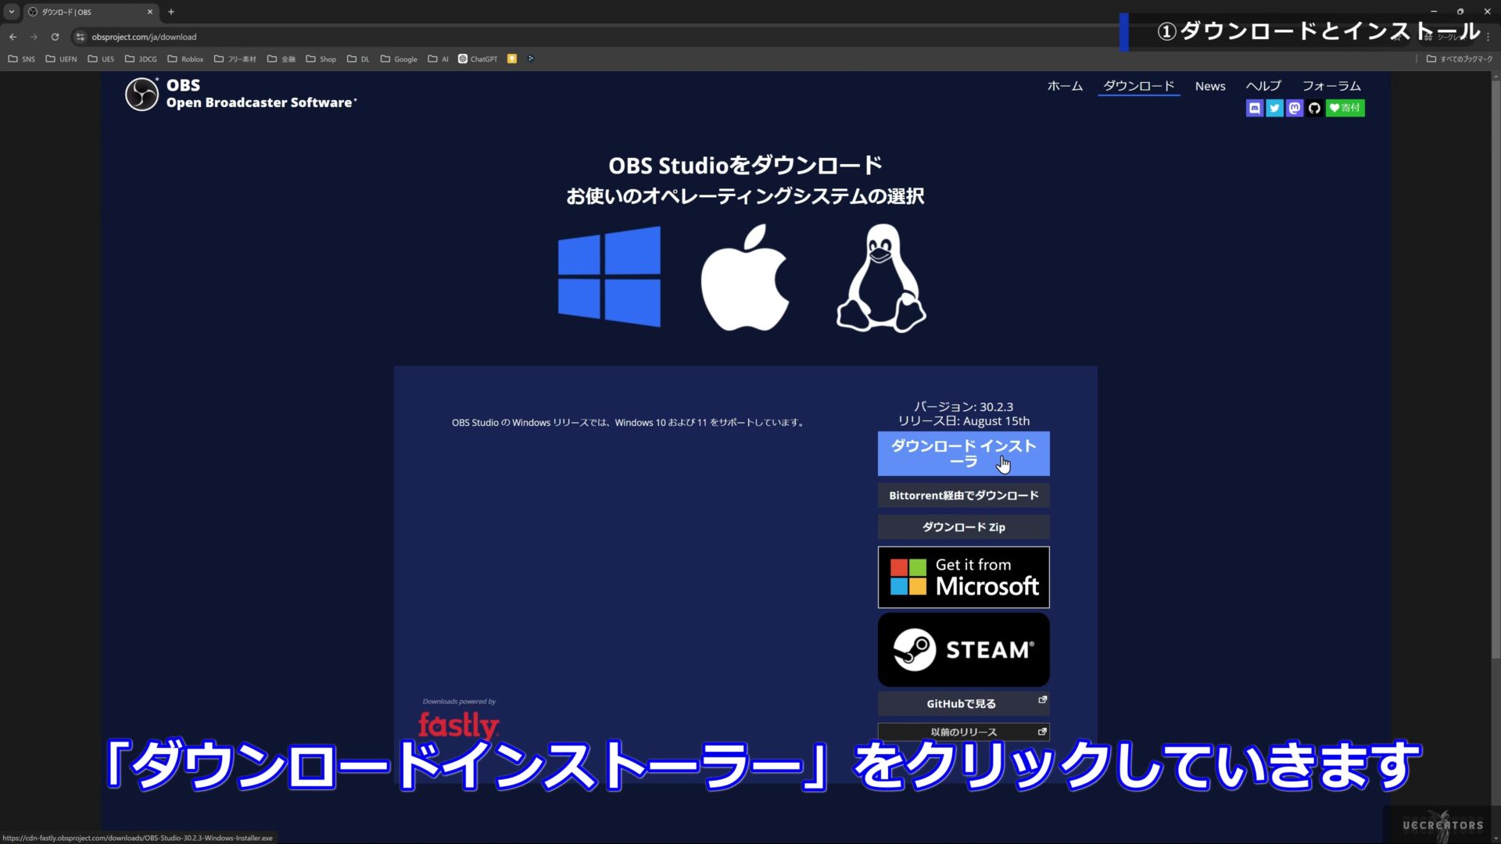Open a new browser tab
The height and width of the screenshot is (844, 1501).
point(171,12)
